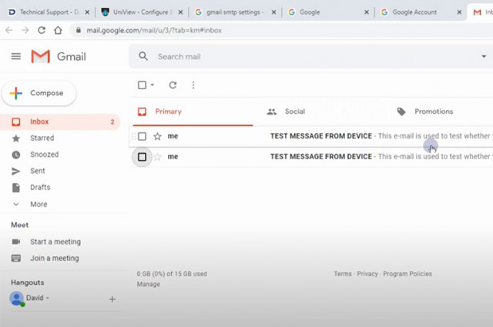
Task: Close the UniView Configure browser tab
Action: (180, 12)
